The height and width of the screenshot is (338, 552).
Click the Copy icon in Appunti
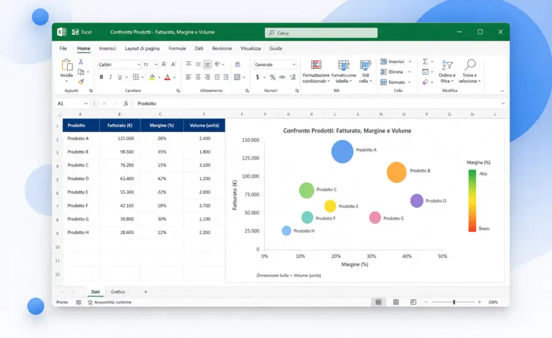point(81,72)
